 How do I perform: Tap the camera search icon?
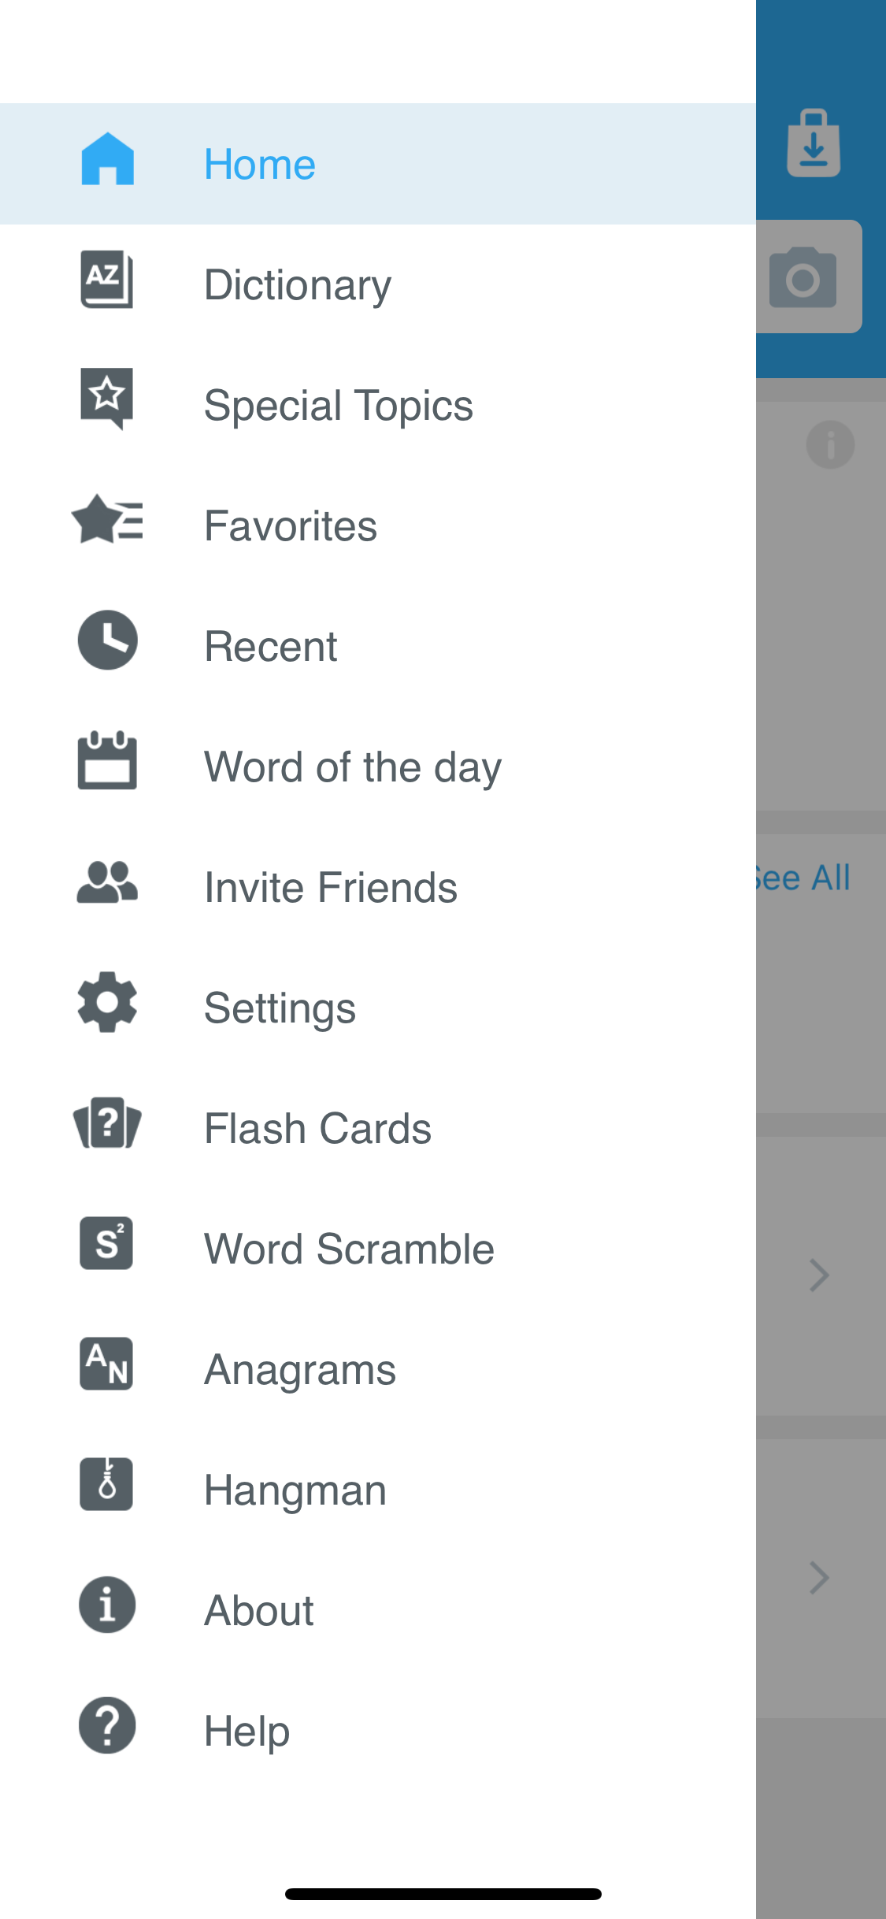tap(803, 277)
